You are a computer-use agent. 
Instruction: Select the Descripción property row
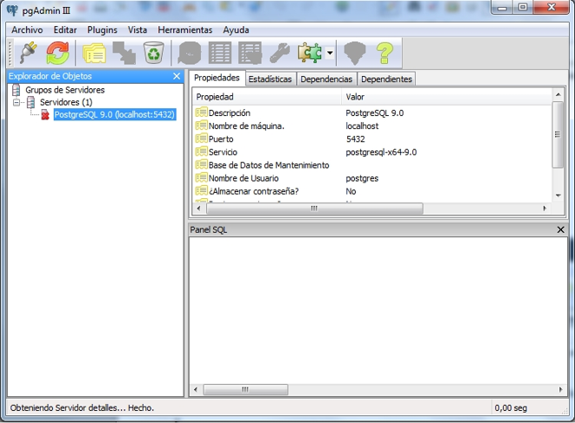pos(371,112)
